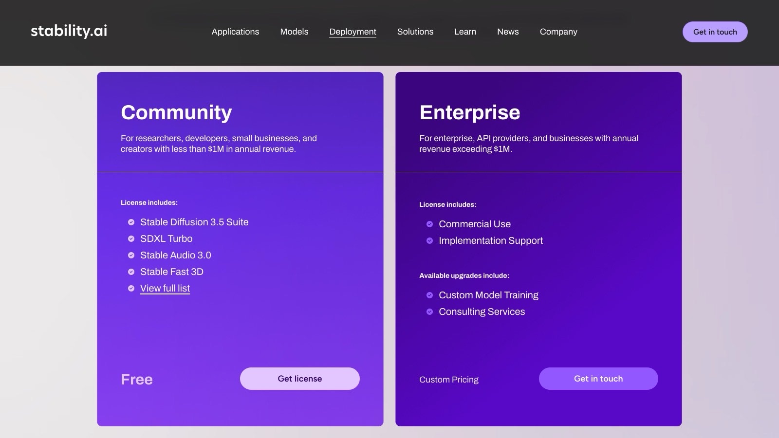This screenshot has width=779, height=438.
Task: Click the Enterprise License includes label
Action: 447,204
